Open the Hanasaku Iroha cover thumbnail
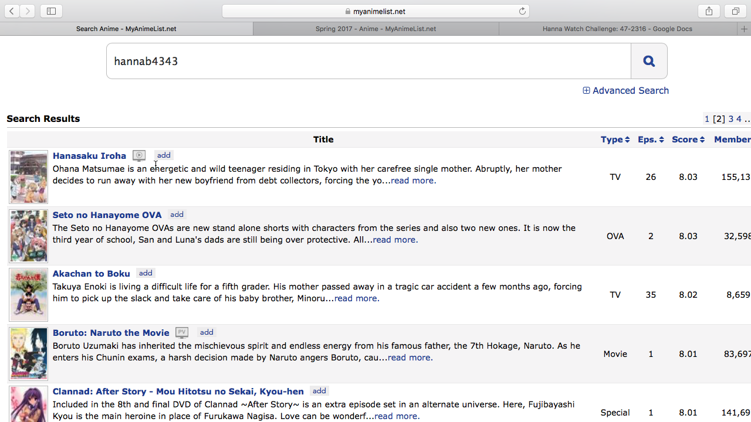 coord(28,177)
